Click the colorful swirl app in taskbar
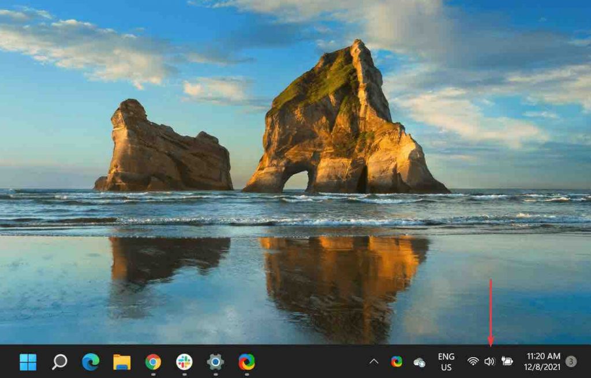Image resolution: width=591 pixels, height=378 pixels. [x=246, y=362]
